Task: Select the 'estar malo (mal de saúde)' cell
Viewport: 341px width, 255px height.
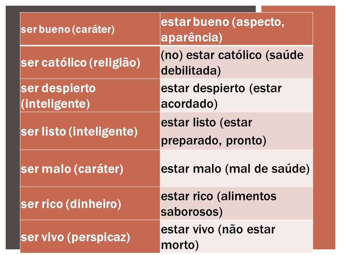Action: pyautogui.click(x=237, y=168)
